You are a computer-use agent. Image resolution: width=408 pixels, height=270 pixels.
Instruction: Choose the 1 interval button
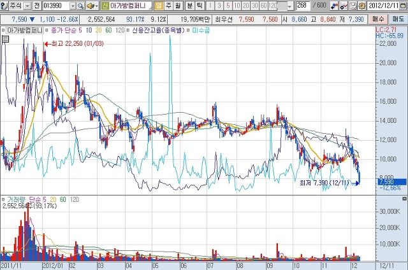click(x=210, y=6)
